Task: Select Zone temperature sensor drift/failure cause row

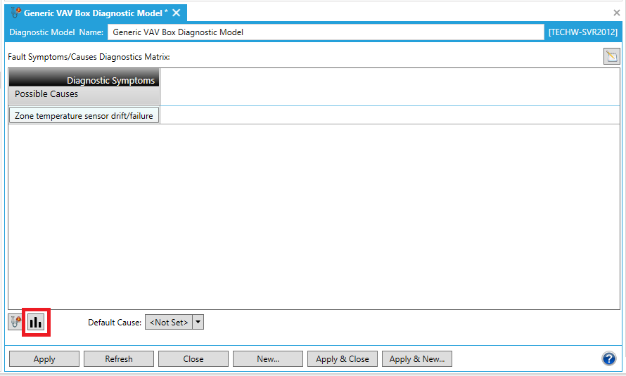Action: [84, 115]
